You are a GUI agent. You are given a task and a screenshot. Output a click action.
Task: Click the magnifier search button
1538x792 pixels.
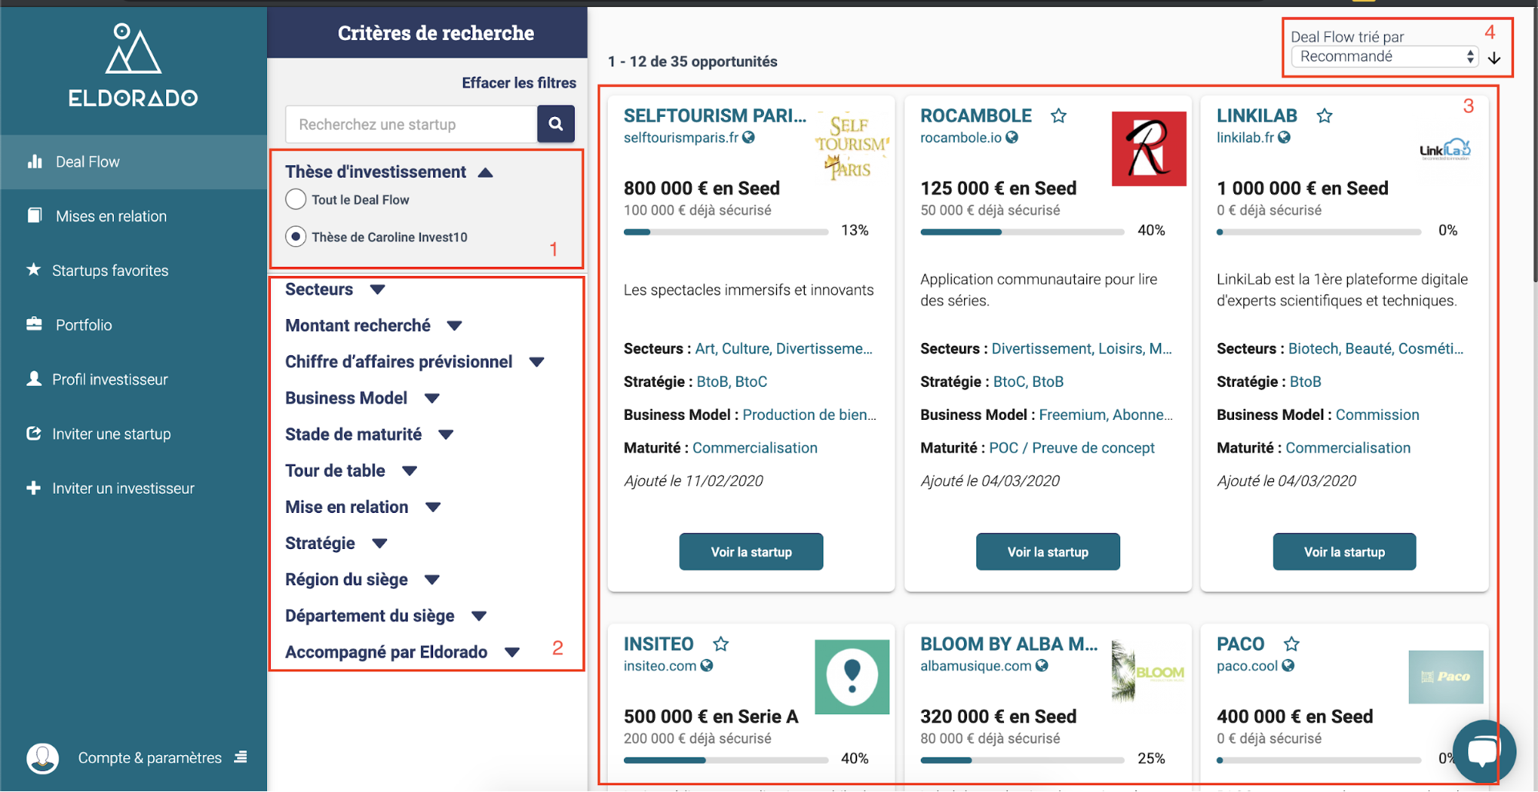[555, 124]
